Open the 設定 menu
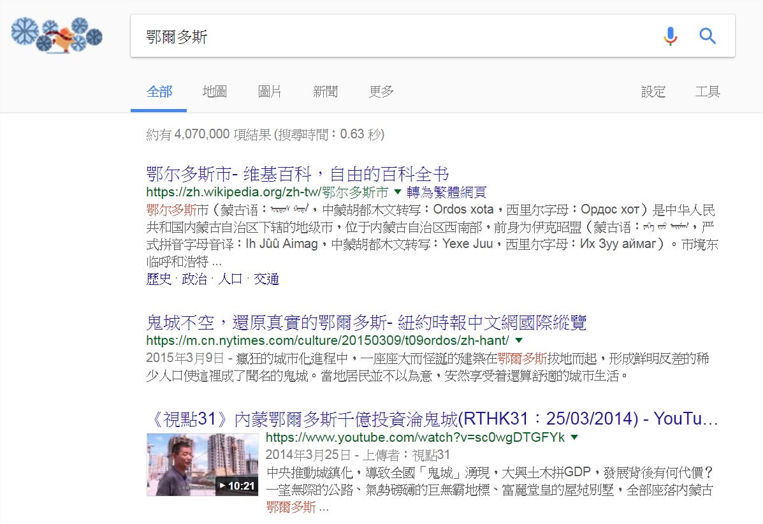Image resolution: width=763 pixels, height=524 pixels. pyautogui.click(x=653, y=92)
